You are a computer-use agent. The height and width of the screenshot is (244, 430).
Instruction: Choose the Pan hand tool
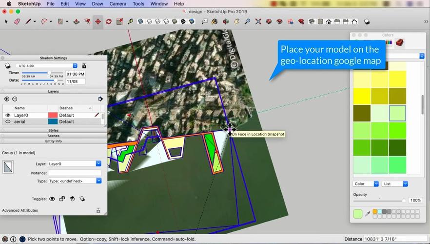[x=236, y=21]
